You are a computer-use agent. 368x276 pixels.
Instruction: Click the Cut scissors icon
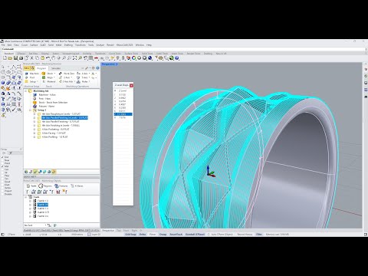(x=31, y=58)
